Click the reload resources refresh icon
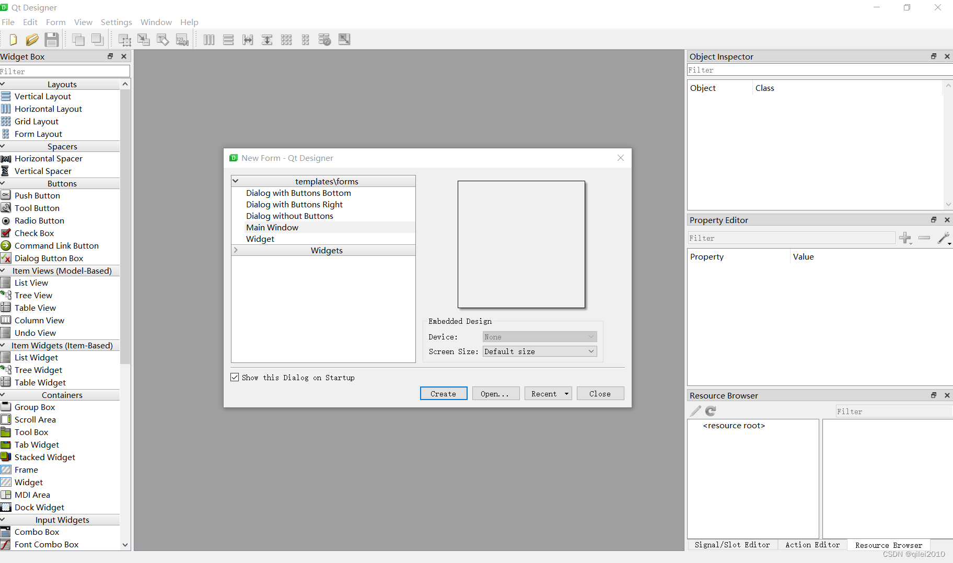Screen dimensions: 953x563 [711, 411]
